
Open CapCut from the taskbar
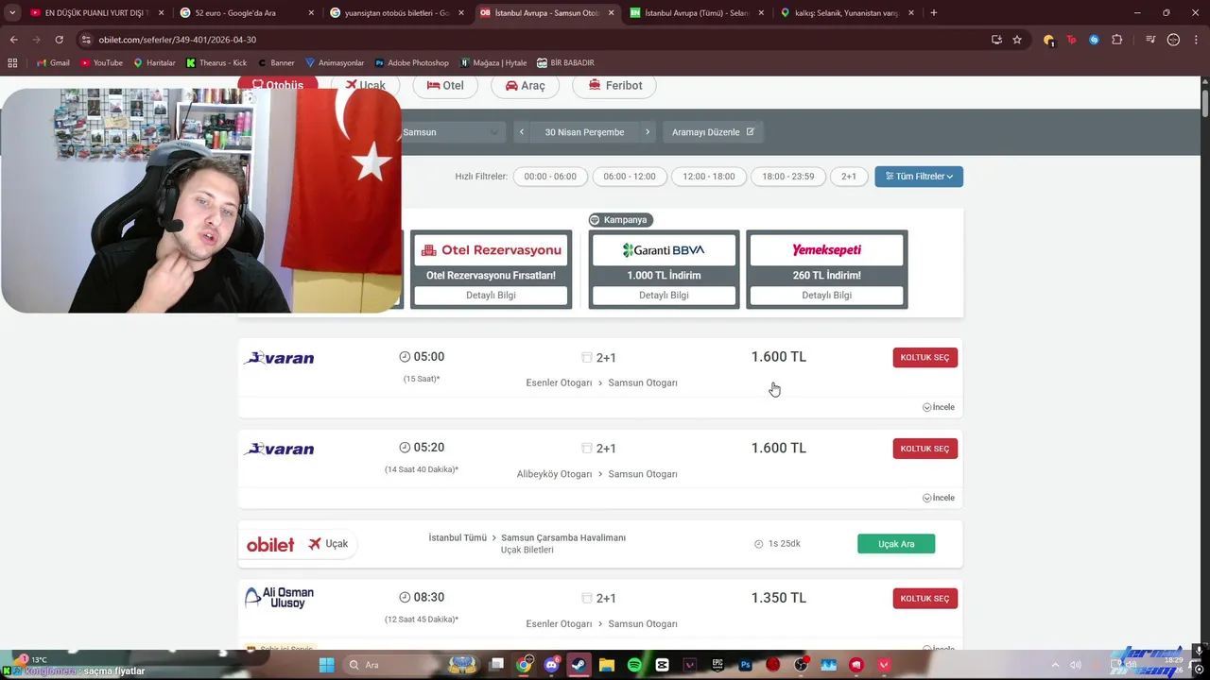(662, 665)
